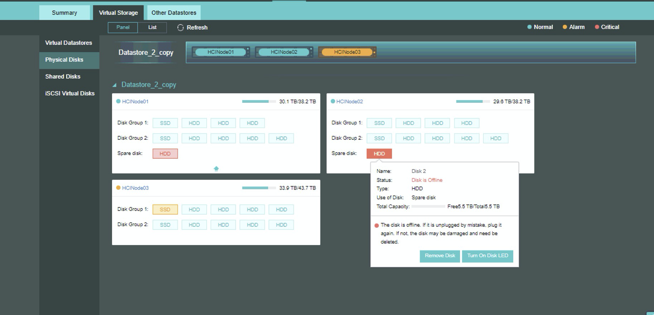The width and height of the screenshot is (654, 315).
Task: Select the HCINode01 server chip in rack
Action: 221,52
